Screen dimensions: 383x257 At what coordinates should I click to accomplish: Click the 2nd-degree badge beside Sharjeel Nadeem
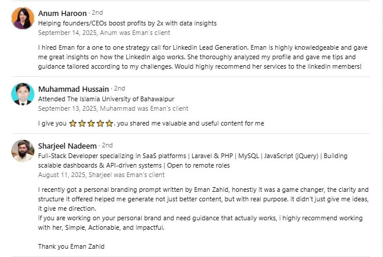click(107, 145)
